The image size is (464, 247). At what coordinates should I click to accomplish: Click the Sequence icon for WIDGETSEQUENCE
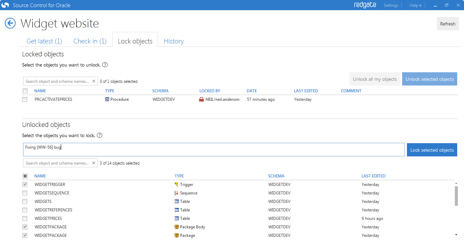(x=176, y=193)
